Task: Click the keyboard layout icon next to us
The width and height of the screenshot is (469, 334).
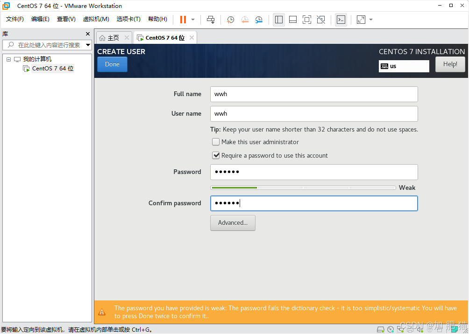Action: tap(384, 66)
